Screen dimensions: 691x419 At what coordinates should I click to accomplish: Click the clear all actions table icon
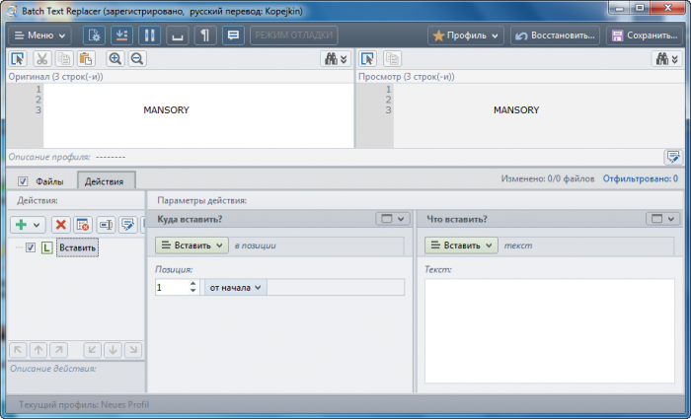[83, 225]
